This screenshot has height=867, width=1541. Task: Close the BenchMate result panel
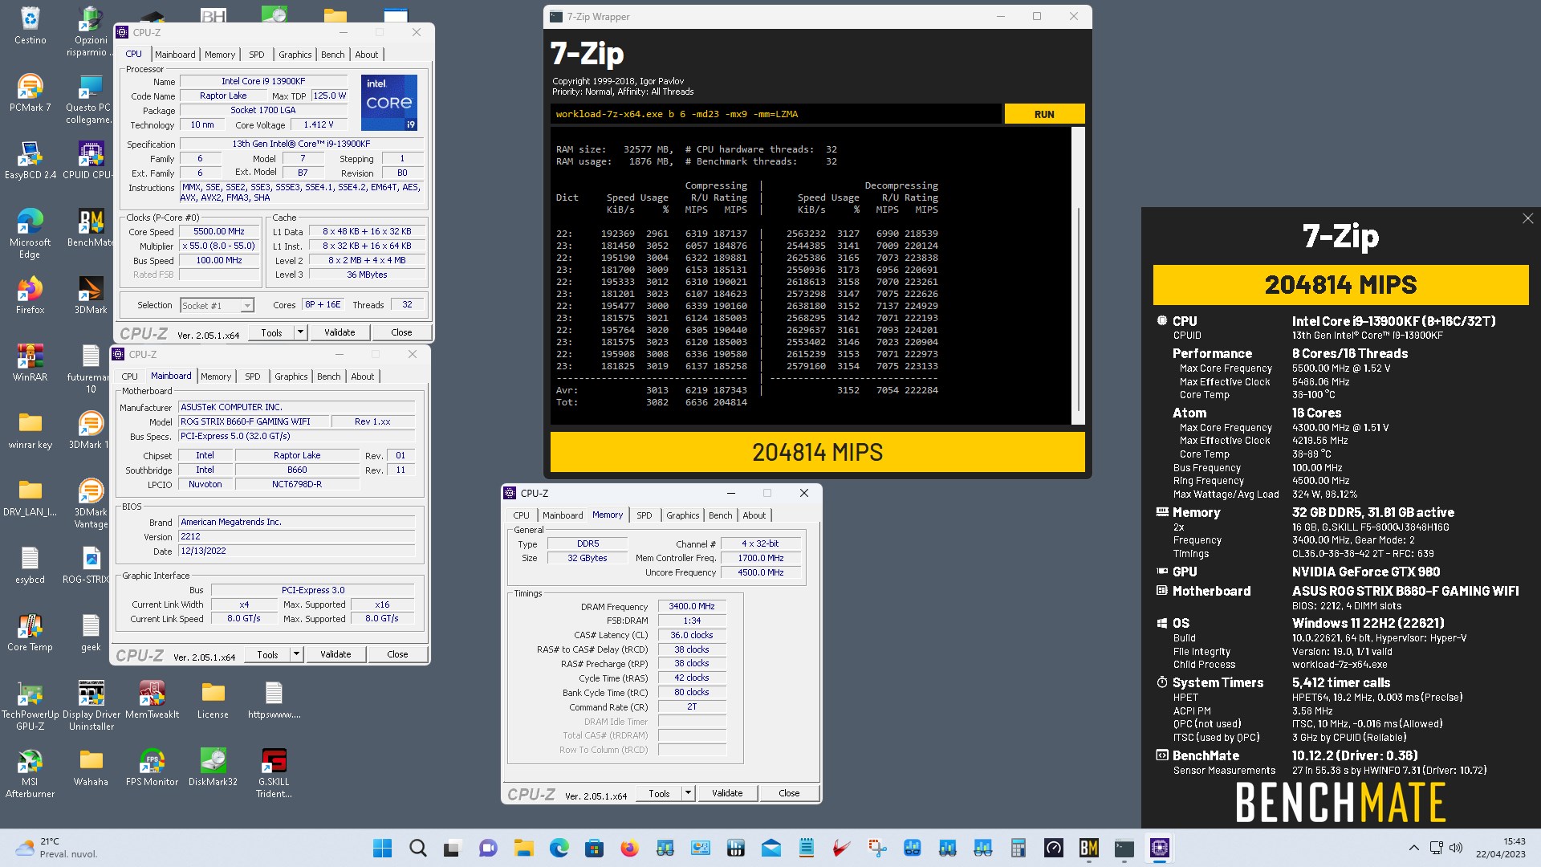(x=1527, y=218)
